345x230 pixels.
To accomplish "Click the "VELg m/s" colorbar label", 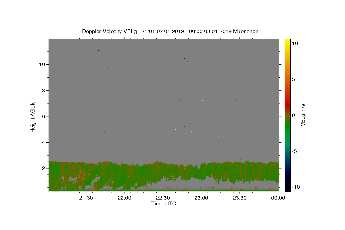I will point(303,115).
